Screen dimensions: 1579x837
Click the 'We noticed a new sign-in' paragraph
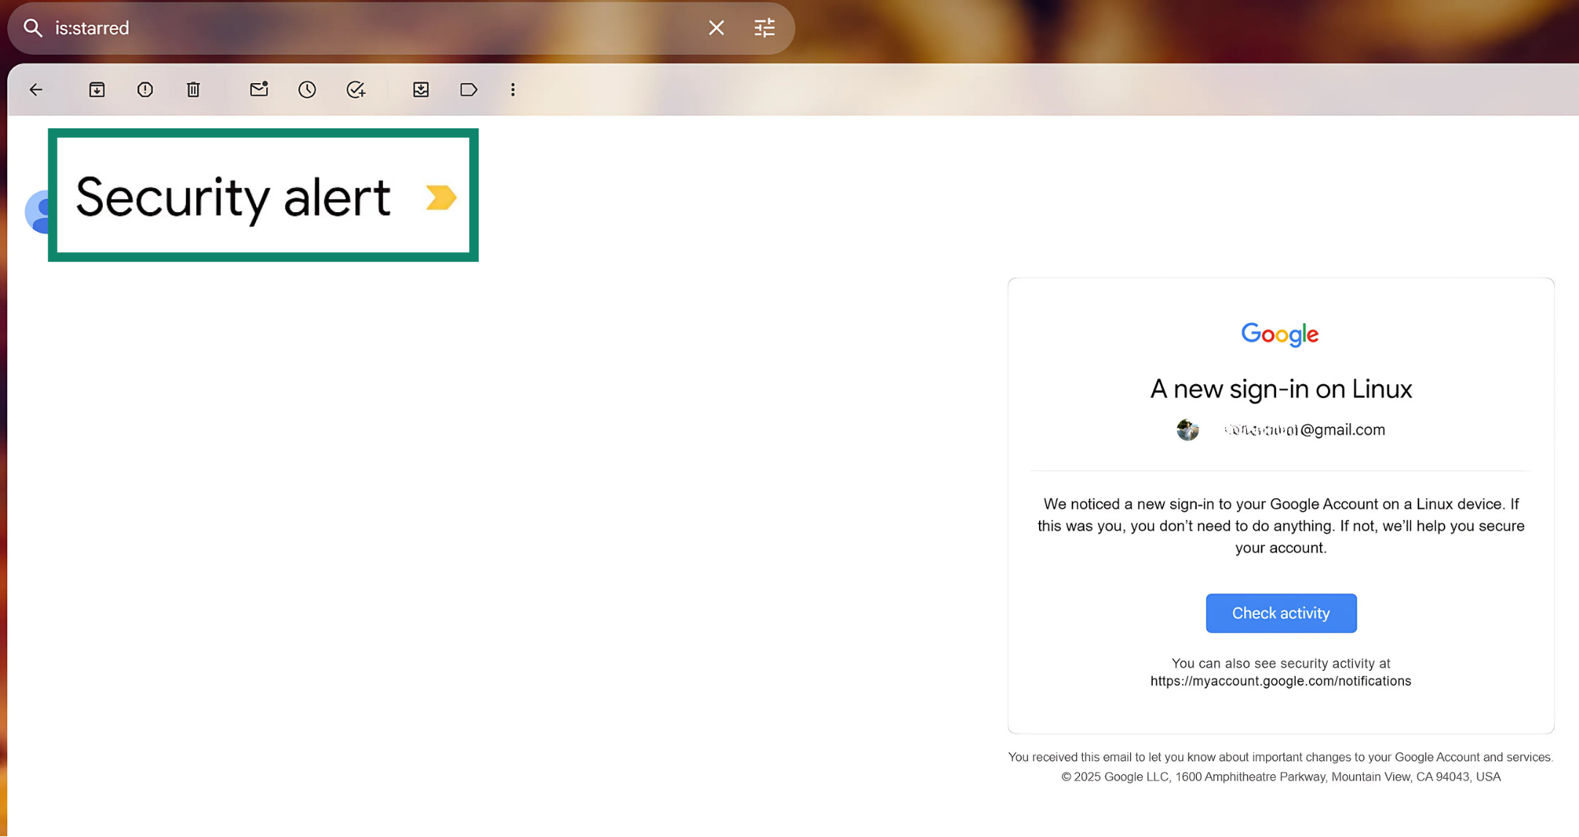(1281, 526)
